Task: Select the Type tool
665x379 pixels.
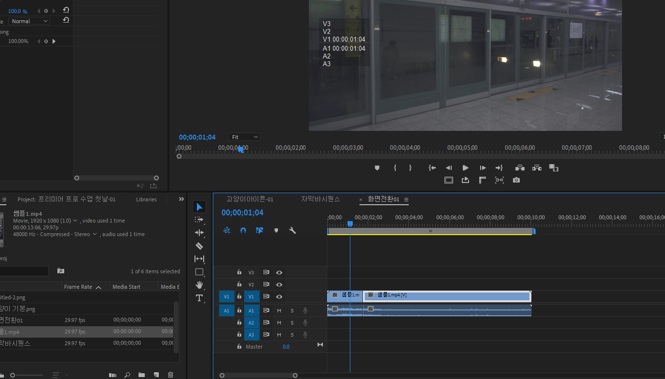Action: 199,298
